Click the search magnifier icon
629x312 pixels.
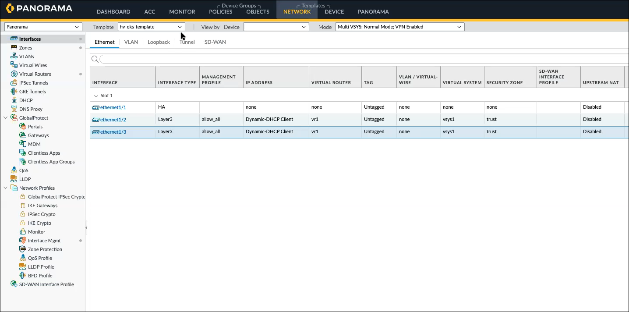click(x=95, y=59)
